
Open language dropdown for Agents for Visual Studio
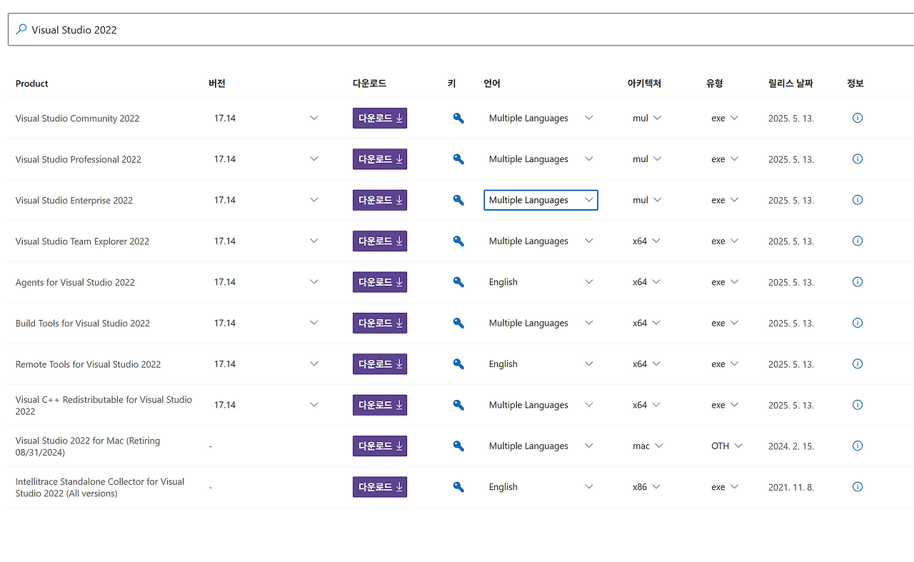pos(541,282)
